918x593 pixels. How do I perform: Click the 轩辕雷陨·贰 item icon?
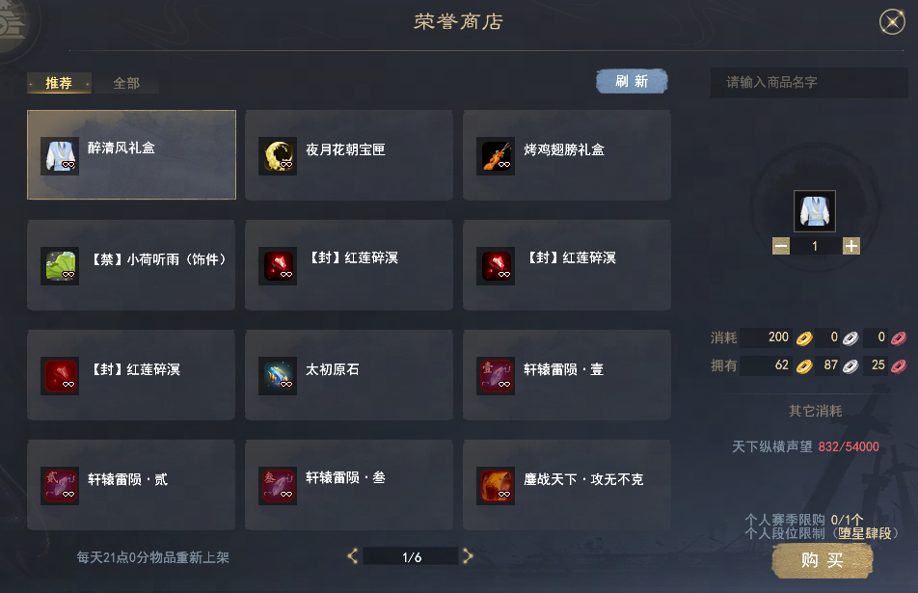pos(60,486)
